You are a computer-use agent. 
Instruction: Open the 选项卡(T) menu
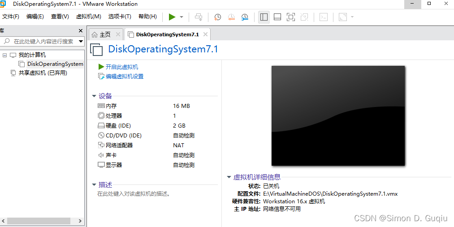tap(120, 17)
